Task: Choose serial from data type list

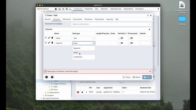Action: point(84,53)
